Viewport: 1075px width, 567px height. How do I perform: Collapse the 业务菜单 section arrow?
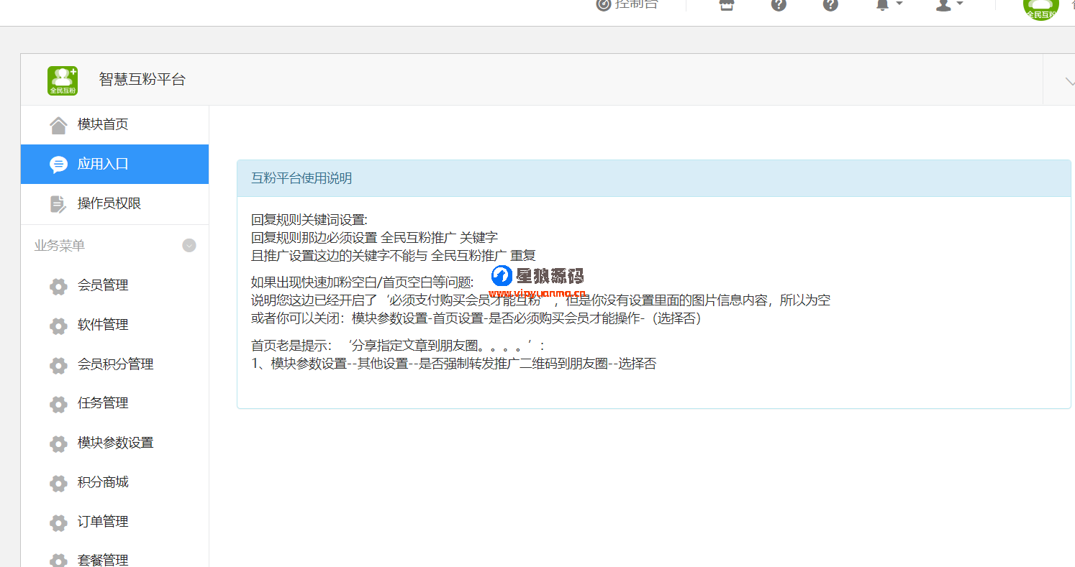click(189, 246)
